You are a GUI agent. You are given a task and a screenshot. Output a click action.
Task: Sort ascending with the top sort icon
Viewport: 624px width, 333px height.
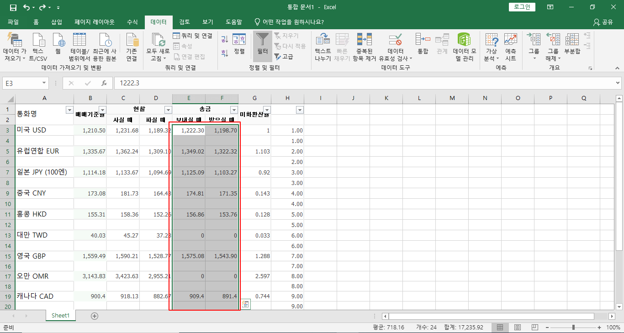point(224,40)
